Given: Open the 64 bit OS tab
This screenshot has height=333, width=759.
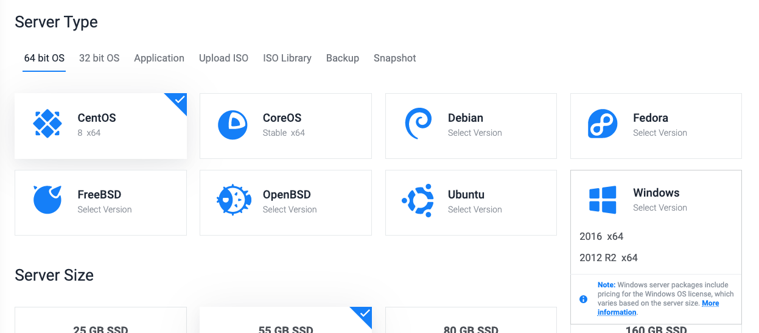Looking at the screenshot, I should point(44,58).
